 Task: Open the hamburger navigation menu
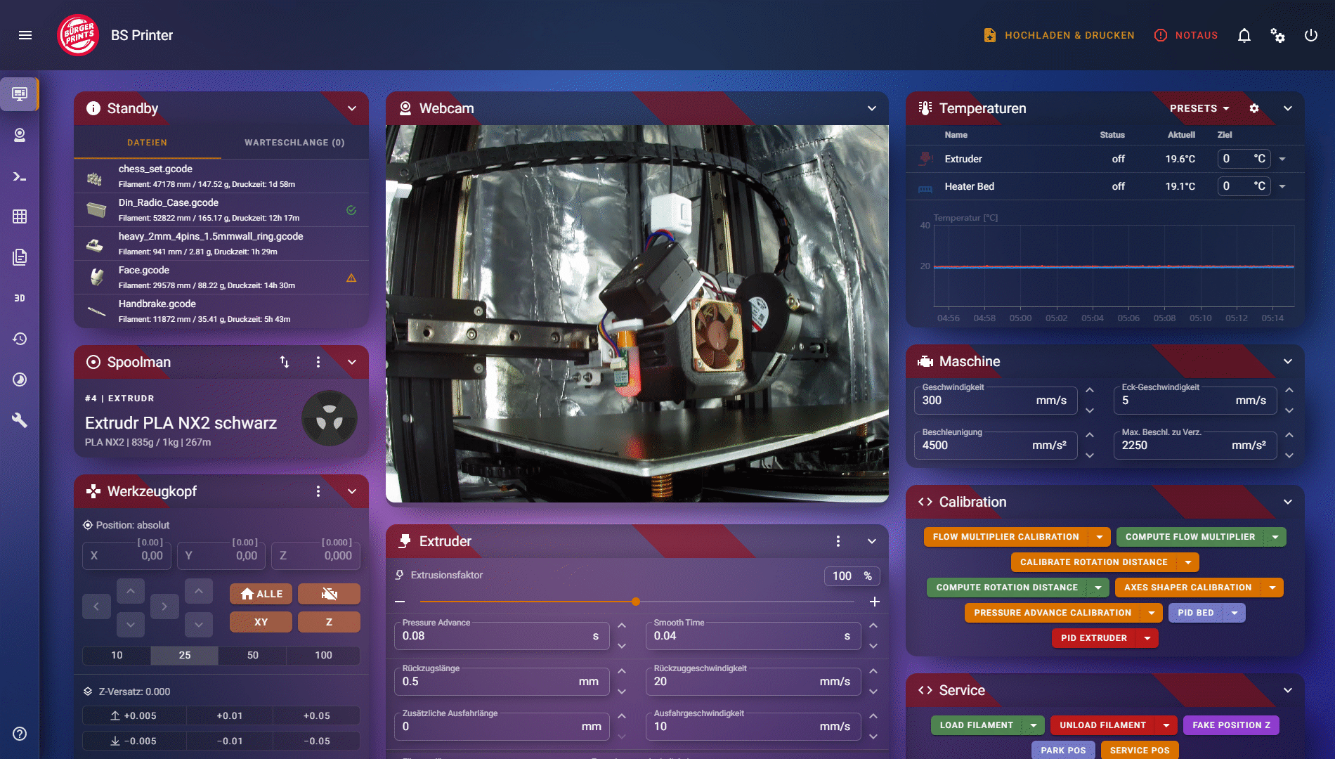(x=25, y=35)
